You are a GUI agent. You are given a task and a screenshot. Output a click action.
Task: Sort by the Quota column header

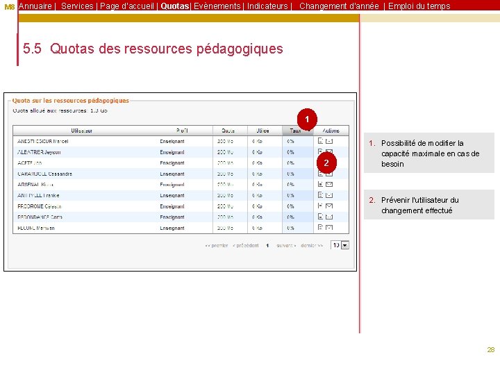pyautogui.click(x=230, y=131)
